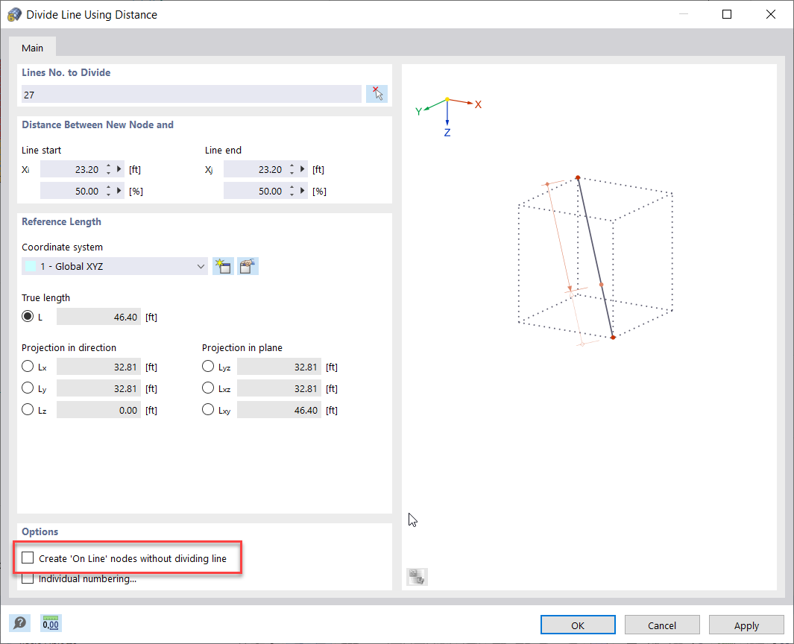Click the graphics settings icon in the preview panel
The width and height of the screenshot is (794, 644).
click(x=417, y=576)
